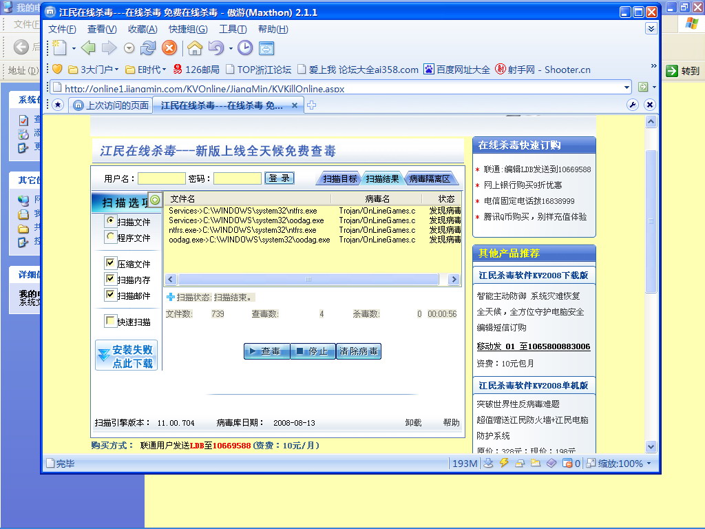Click the wrench icon on tab bar
This screenshot has width=705, height=529.
633,105
